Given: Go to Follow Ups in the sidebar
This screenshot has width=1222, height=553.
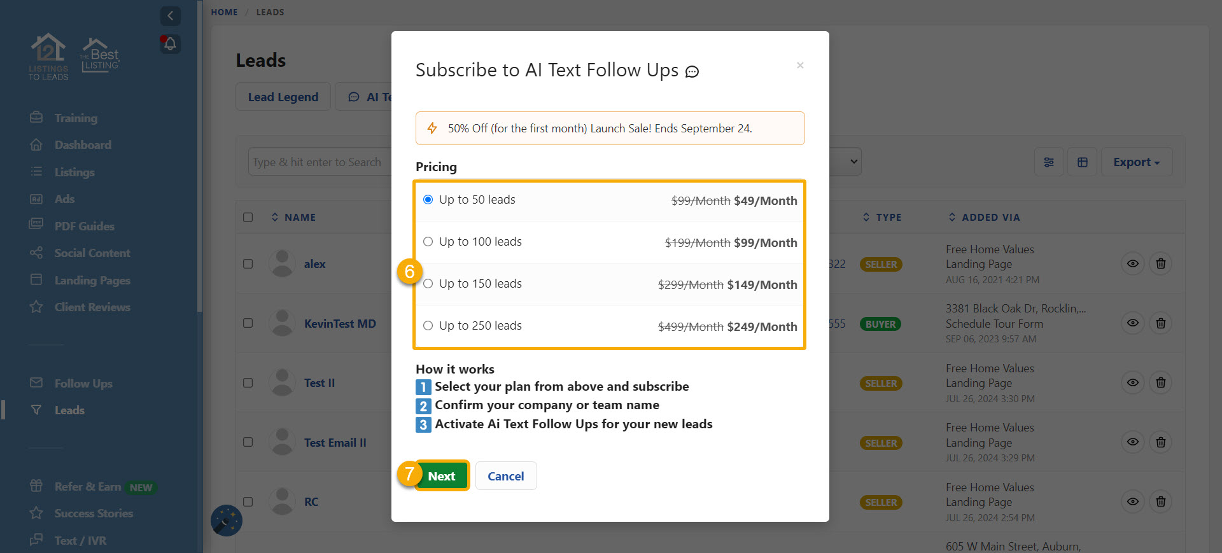Looking at the screenshot, I should pos(83,383).
